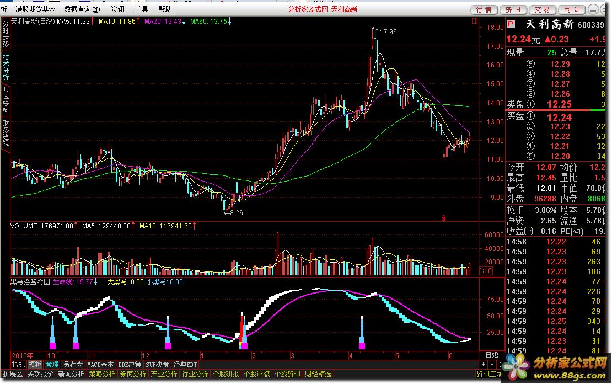Click the small red square icon above the price axis
Image resolution: width=612 pixels, height=384 pixels.
(475, 21)
